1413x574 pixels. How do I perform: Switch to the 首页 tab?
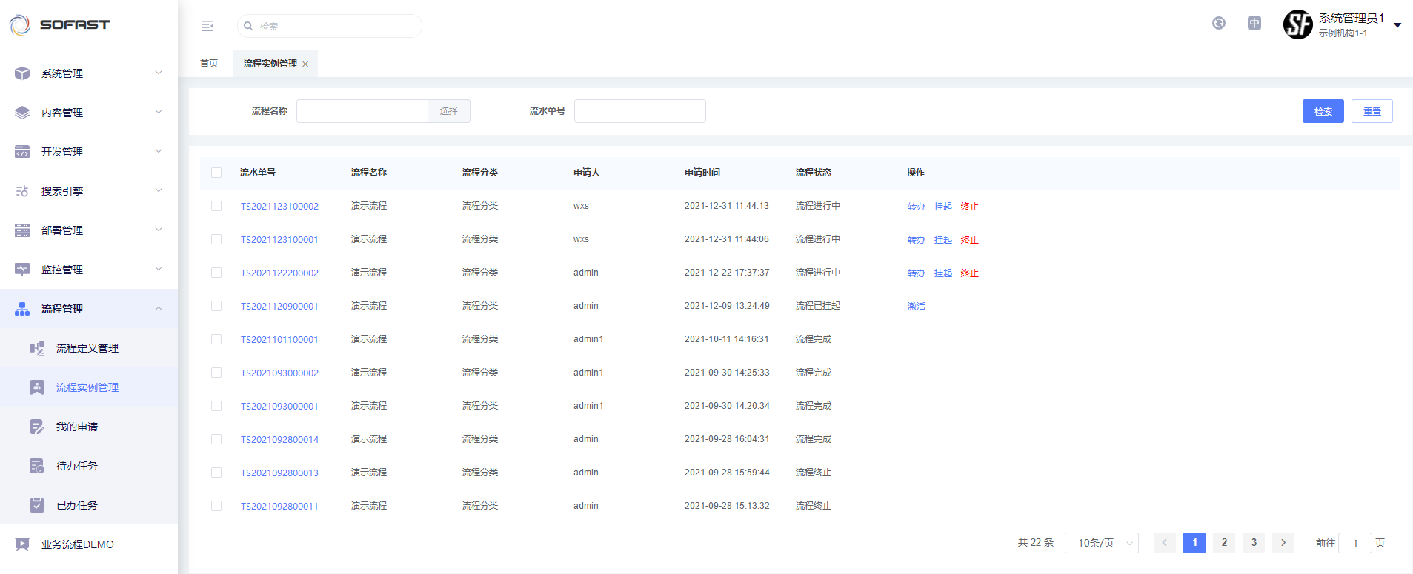209,64
